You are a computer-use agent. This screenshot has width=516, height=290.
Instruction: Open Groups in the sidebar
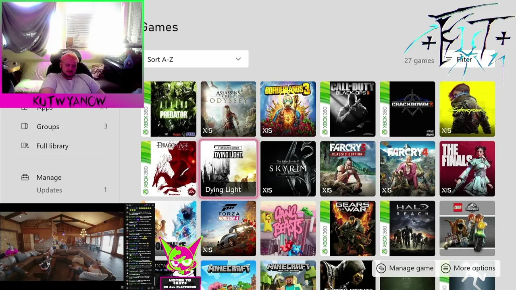tap(64, 126)
